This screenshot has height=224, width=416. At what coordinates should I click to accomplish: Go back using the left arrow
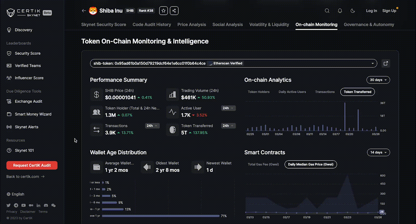click(x=84, y=11)
